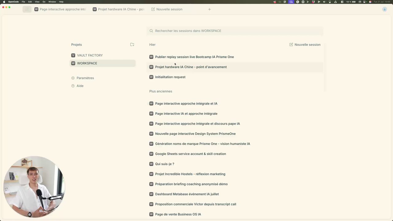
Task: Switch to Page interactive approche tab
Action: point(60,9)
